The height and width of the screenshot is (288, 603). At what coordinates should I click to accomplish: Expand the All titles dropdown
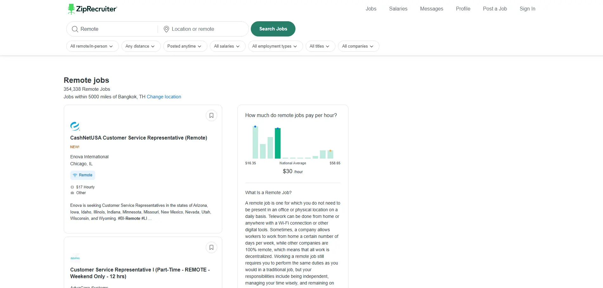320,46
